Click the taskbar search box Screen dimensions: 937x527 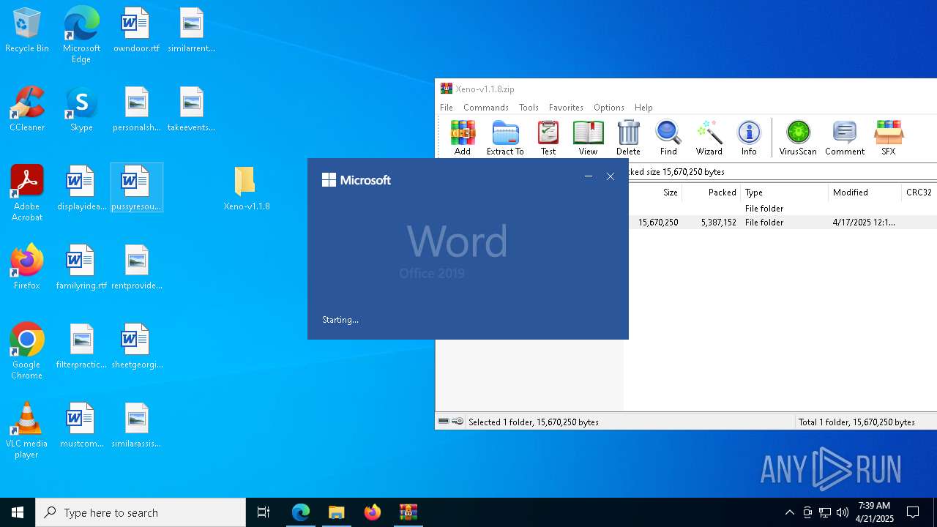[141, 512]
